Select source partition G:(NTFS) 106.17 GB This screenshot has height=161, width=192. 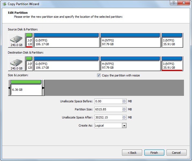pyautogui.click(x=66, y=40)
